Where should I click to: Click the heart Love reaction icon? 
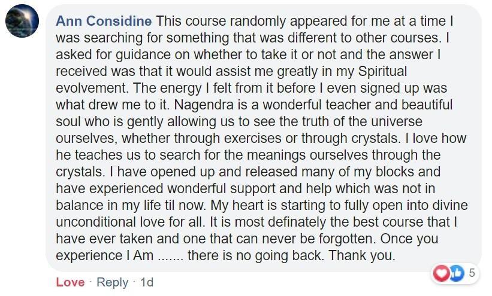click(x=440, y=273)
